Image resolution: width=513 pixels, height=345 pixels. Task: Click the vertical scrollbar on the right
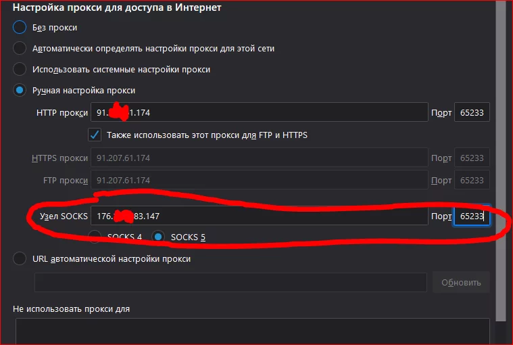(x=501, y=160)
